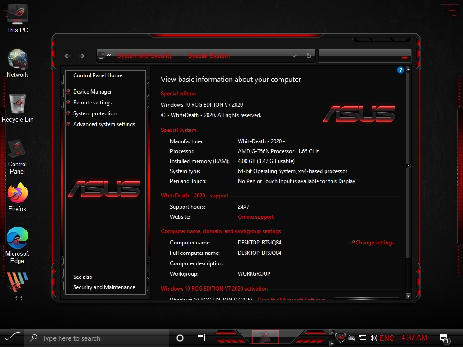Click the ENG language indicator
Screen dimensions: 463x347
(387, 338)
